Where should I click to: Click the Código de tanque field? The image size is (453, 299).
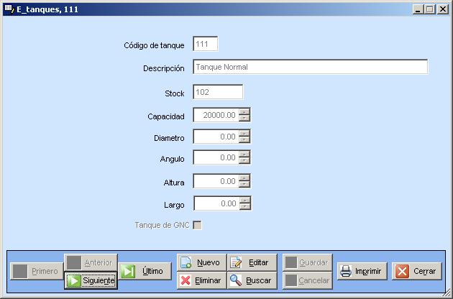[206, 44]
